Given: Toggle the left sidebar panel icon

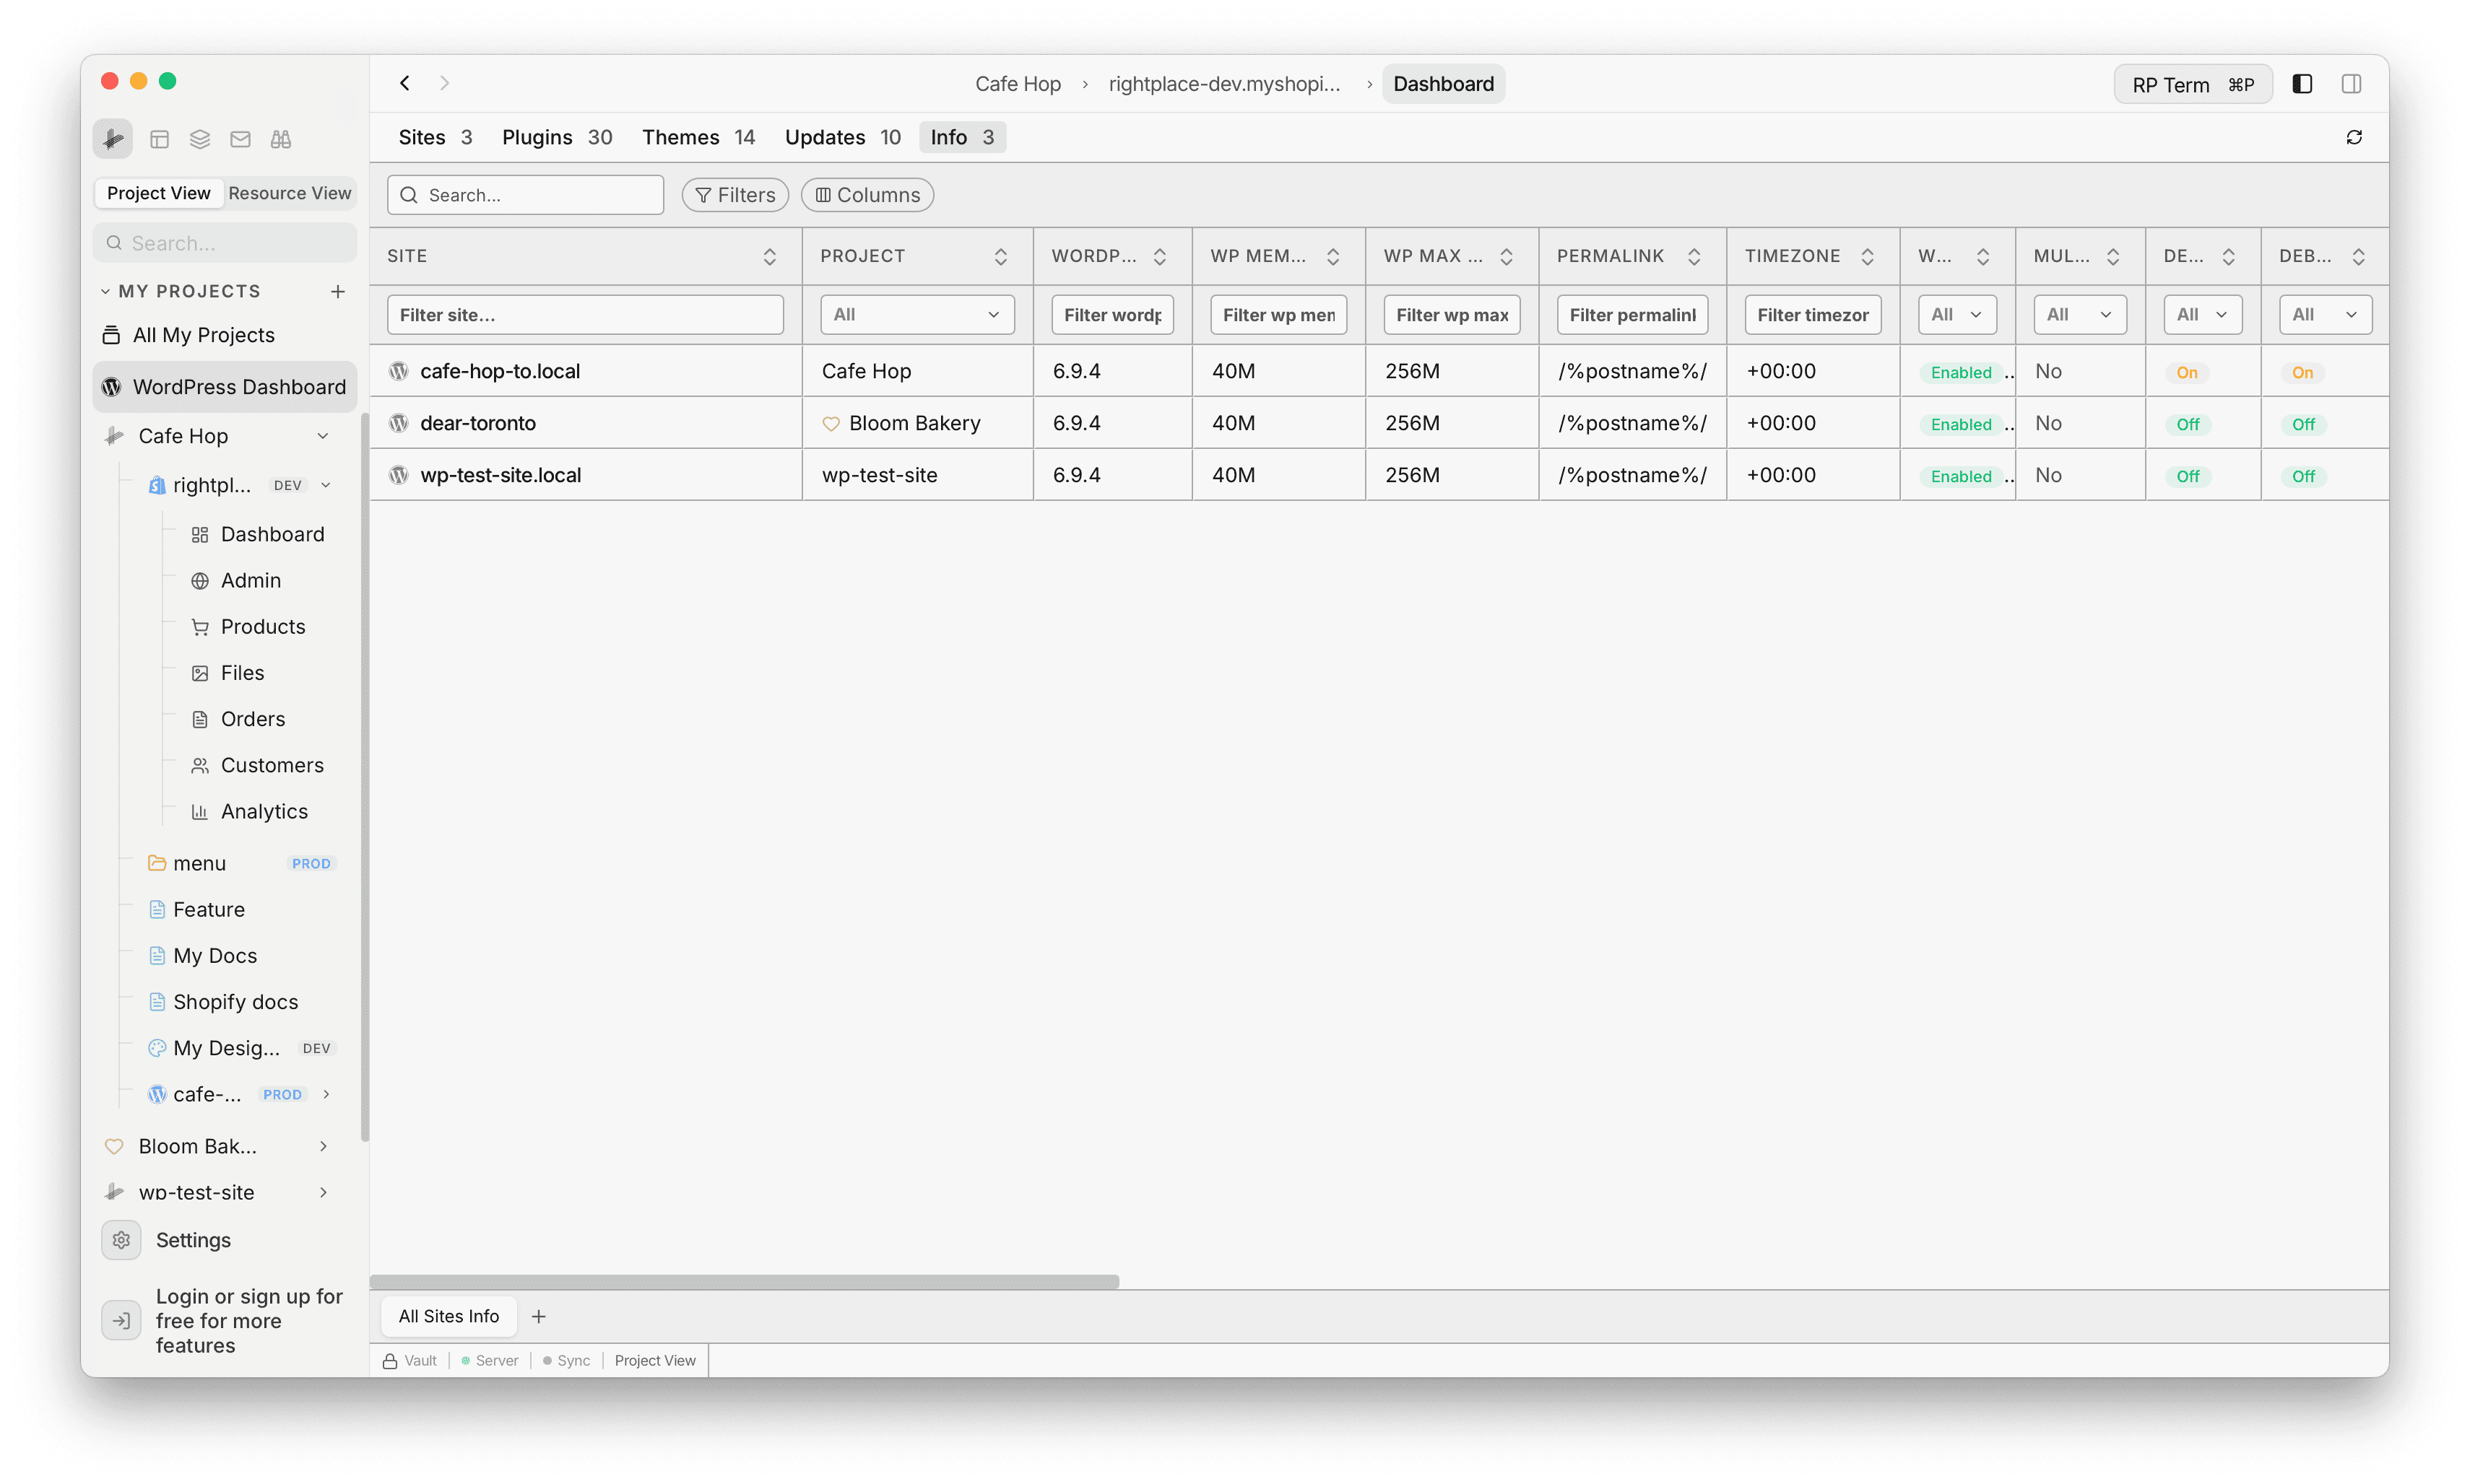Looking at the screenshot, I should pos(2302,83).
